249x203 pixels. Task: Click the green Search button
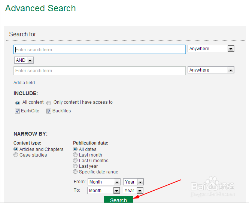(118, 200)
